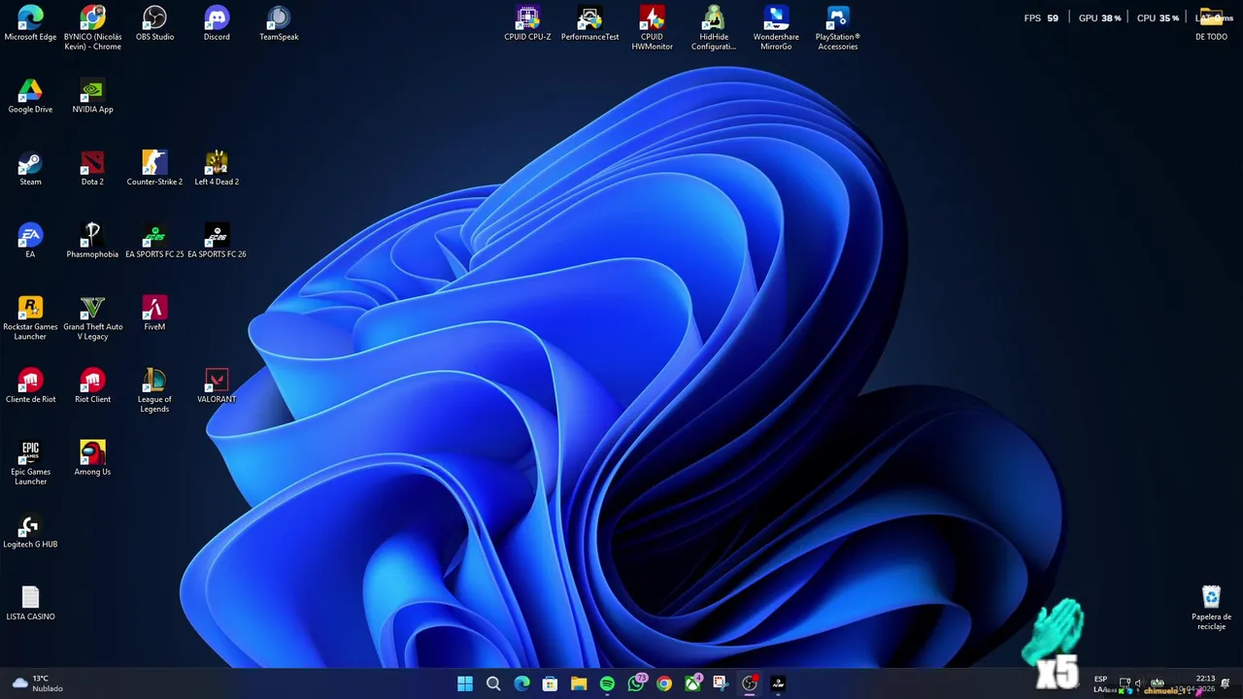Screen dimensions: 1243x699
Task: Select the Steam desktop shortcut
Action: pos(30,169)
